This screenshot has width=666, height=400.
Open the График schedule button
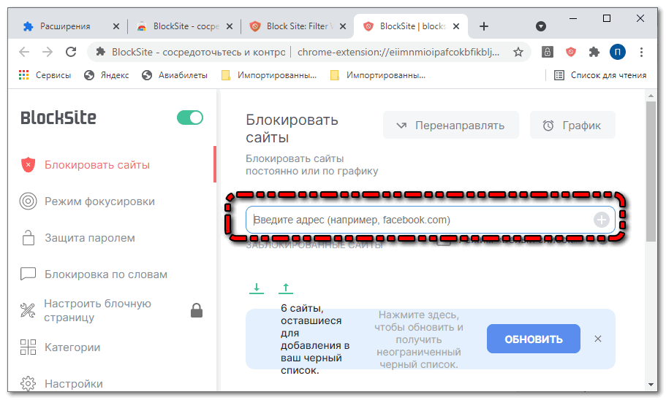click(572, 126)
